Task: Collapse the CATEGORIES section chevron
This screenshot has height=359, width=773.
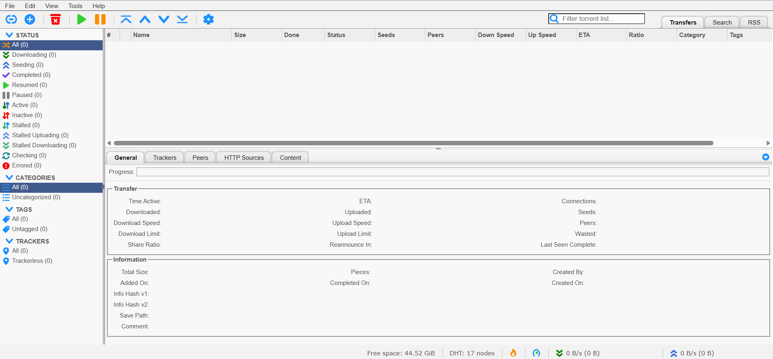Action: click(9, 177)
